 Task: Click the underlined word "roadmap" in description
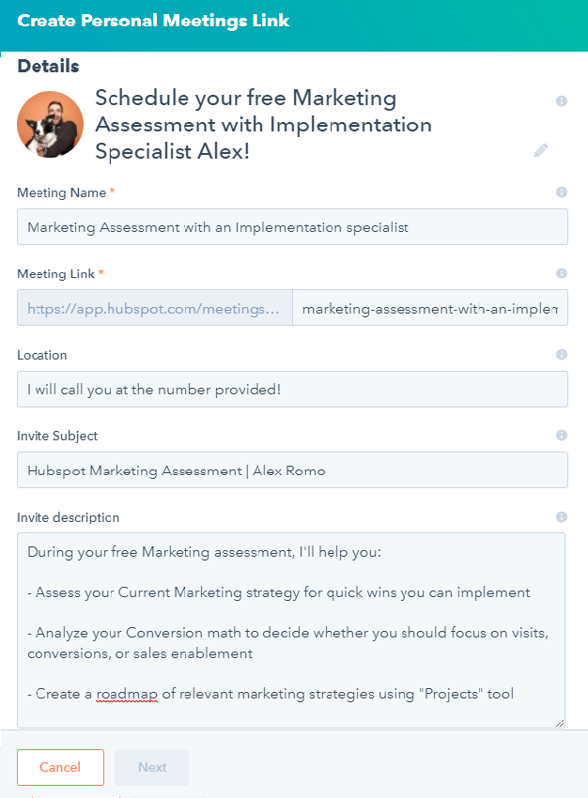[126, 694]
